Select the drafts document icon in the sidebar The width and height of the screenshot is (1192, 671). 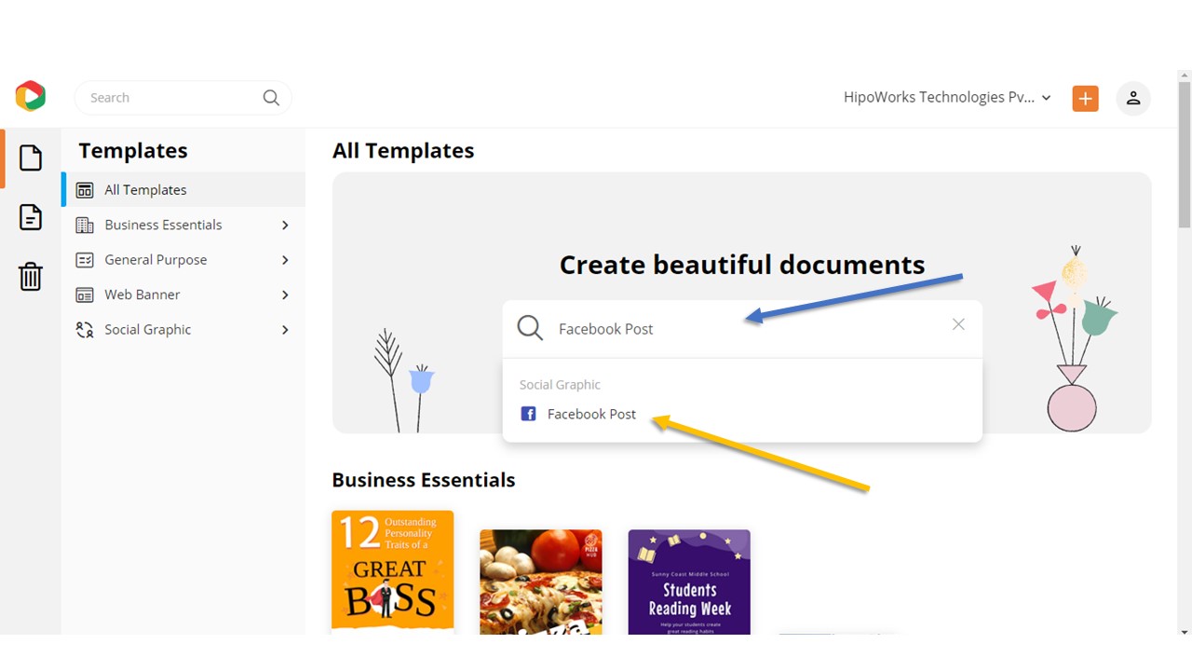[x=30, y=217]
